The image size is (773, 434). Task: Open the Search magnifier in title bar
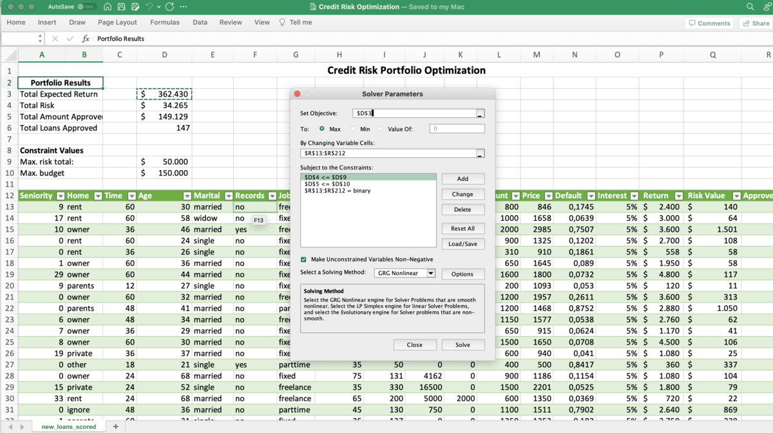click(750, 6)
